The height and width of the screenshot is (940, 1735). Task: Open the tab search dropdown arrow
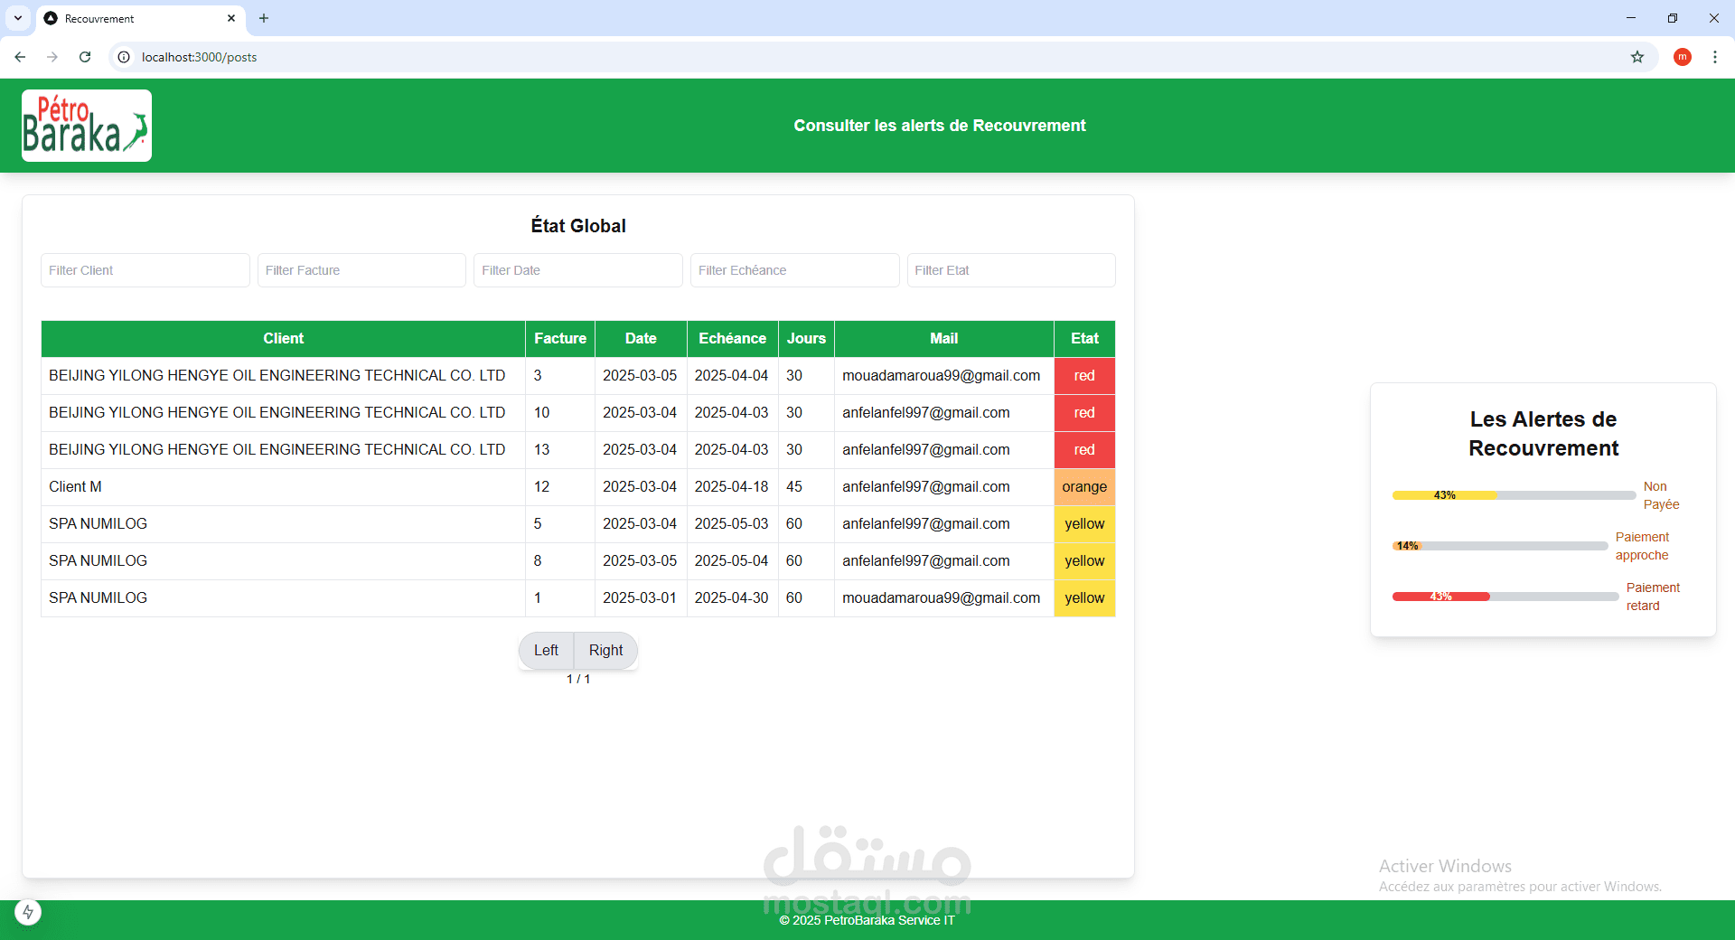pyautogui.click(x=18, y=18)
